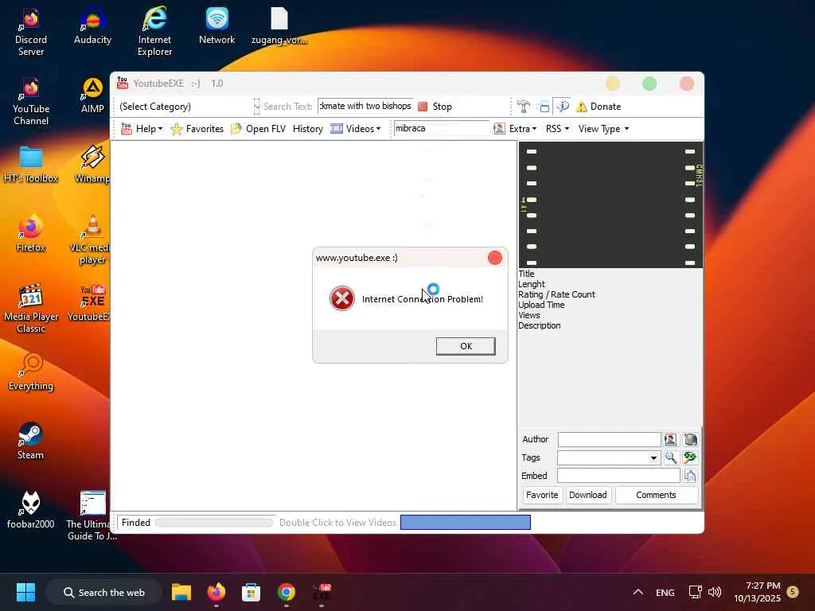Close the www.youtube.exe error dialog
This screenshot has width=815, height=611.
click(x=495, y=258)
